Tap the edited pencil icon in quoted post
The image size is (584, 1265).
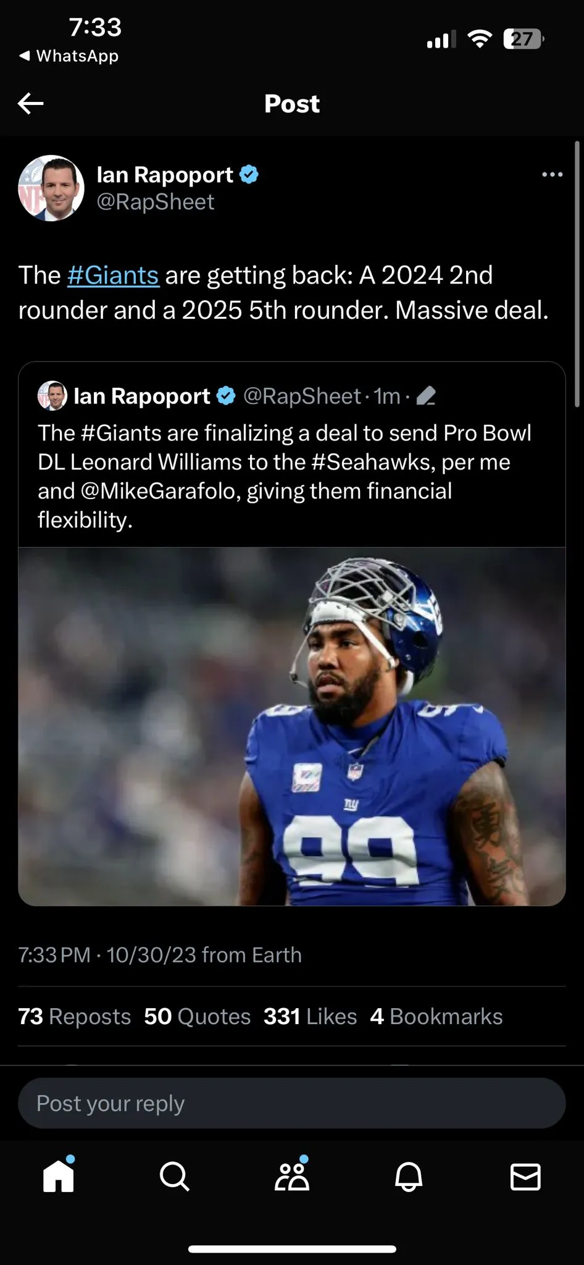coord(426,396)
